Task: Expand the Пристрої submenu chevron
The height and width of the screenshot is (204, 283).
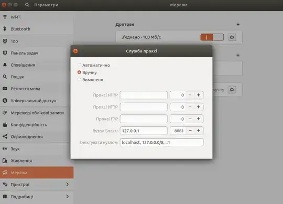Action: [67, 184]
